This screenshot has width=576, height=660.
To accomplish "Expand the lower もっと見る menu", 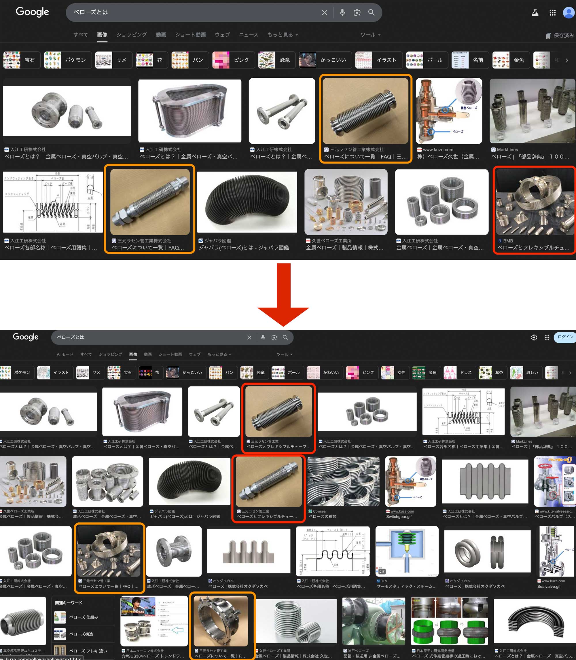I will click(x=219, y=354).
